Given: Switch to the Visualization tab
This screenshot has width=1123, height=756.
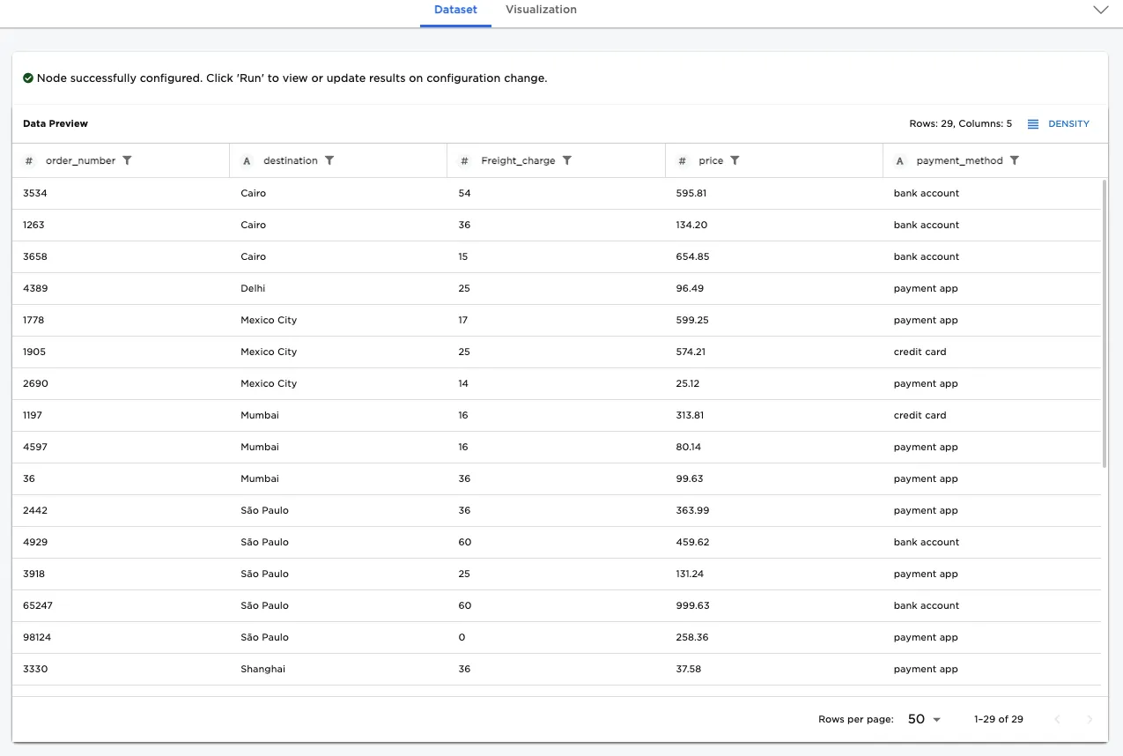Looking at the screenshot, I should coord(540,10).
